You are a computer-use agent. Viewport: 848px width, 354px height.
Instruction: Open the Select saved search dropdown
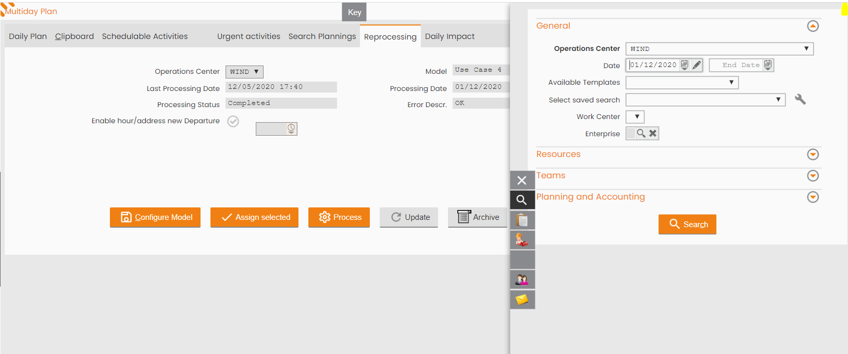click(705, 100)
